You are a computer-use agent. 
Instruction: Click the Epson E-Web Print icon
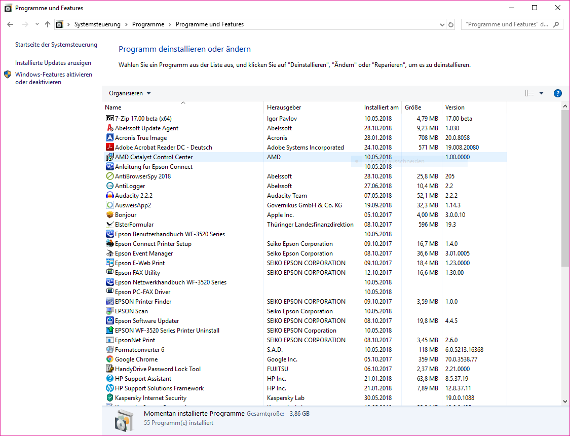110,263
